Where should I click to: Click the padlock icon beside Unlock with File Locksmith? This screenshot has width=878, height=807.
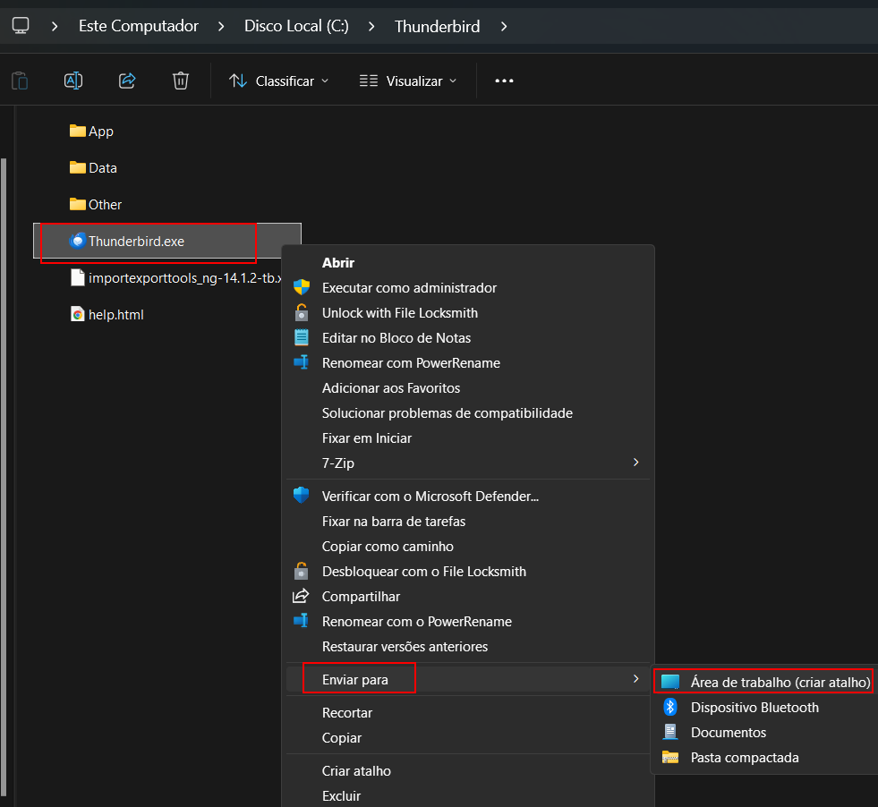[302, 312]
